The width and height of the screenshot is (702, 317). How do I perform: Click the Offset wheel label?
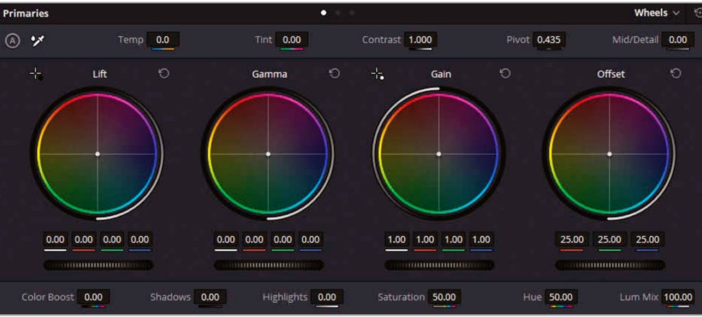click(611, 74)
